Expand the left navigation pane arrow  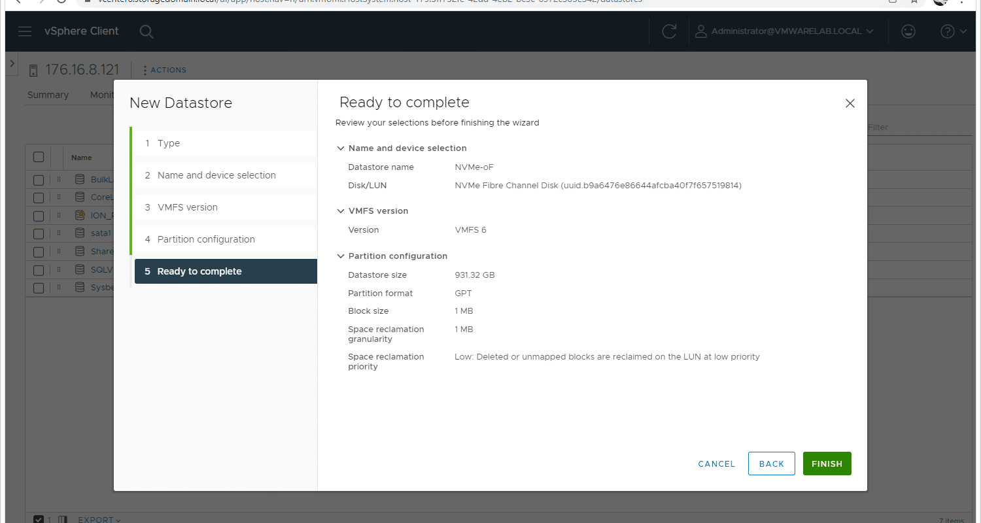(12, 64)
